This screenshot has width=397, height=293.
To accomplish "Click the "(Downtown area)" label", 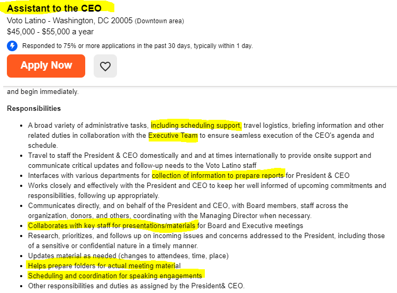I will click(x=159, y=21).
